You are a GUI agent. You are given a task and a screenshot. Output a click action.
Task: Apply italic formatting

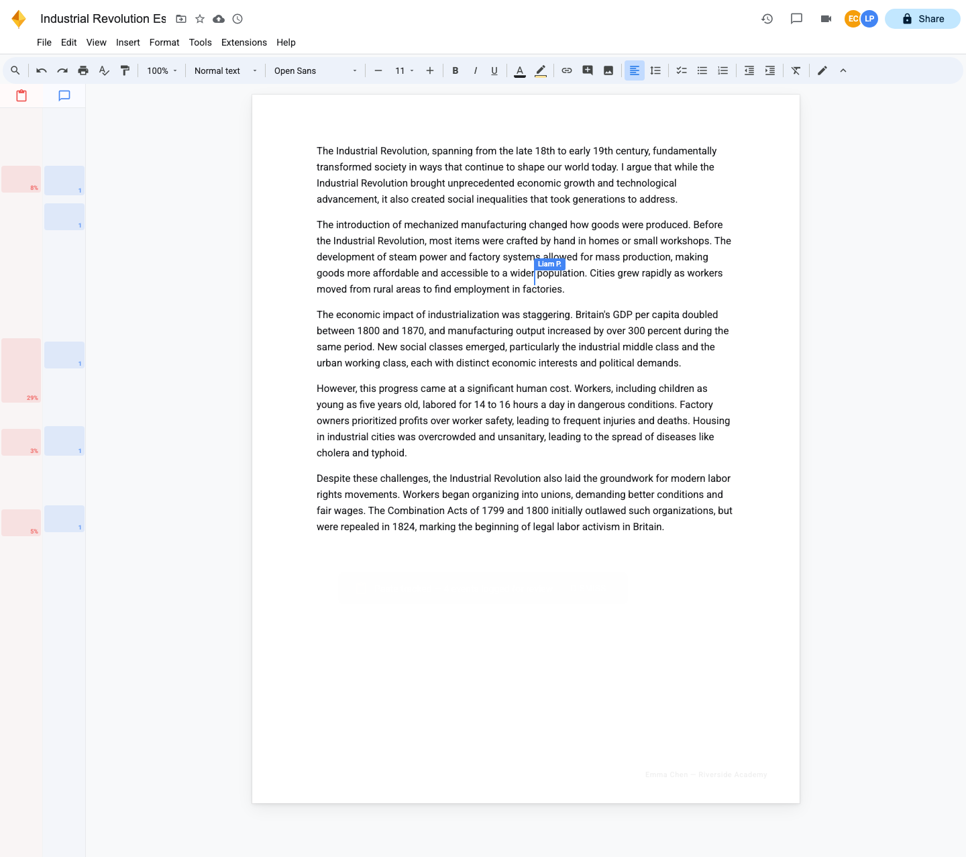(475, 70)
